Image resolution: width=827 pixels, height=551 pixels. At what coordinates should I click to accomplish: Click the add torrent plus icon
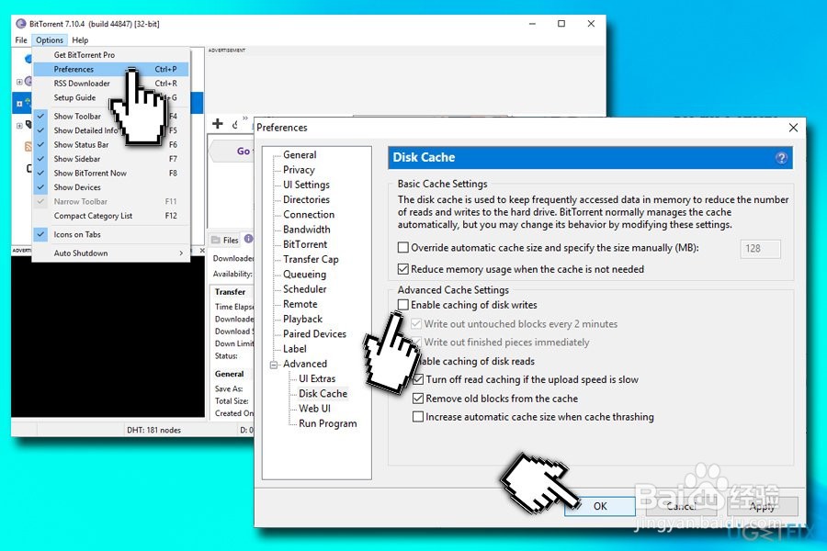coord(217,124)
